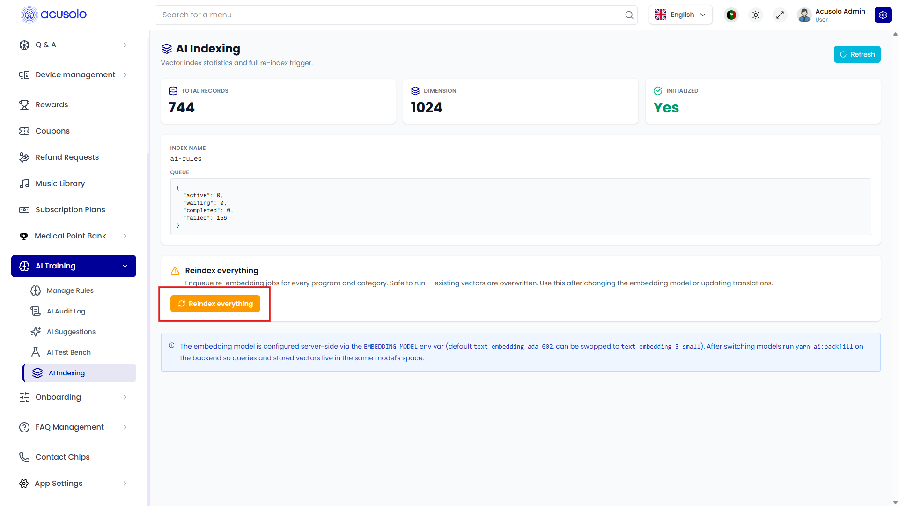Go to AI Audit Log page
This screenshot has width=899, height=506.
[79, 311]
